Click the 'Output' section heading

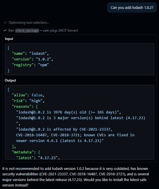coord(10,80)
